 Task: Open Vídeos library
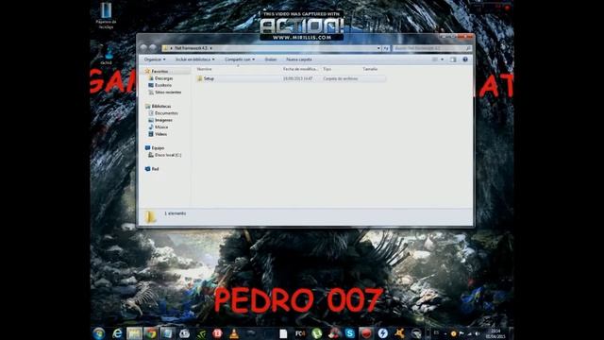pyautogui.click(x=160, y=134)
